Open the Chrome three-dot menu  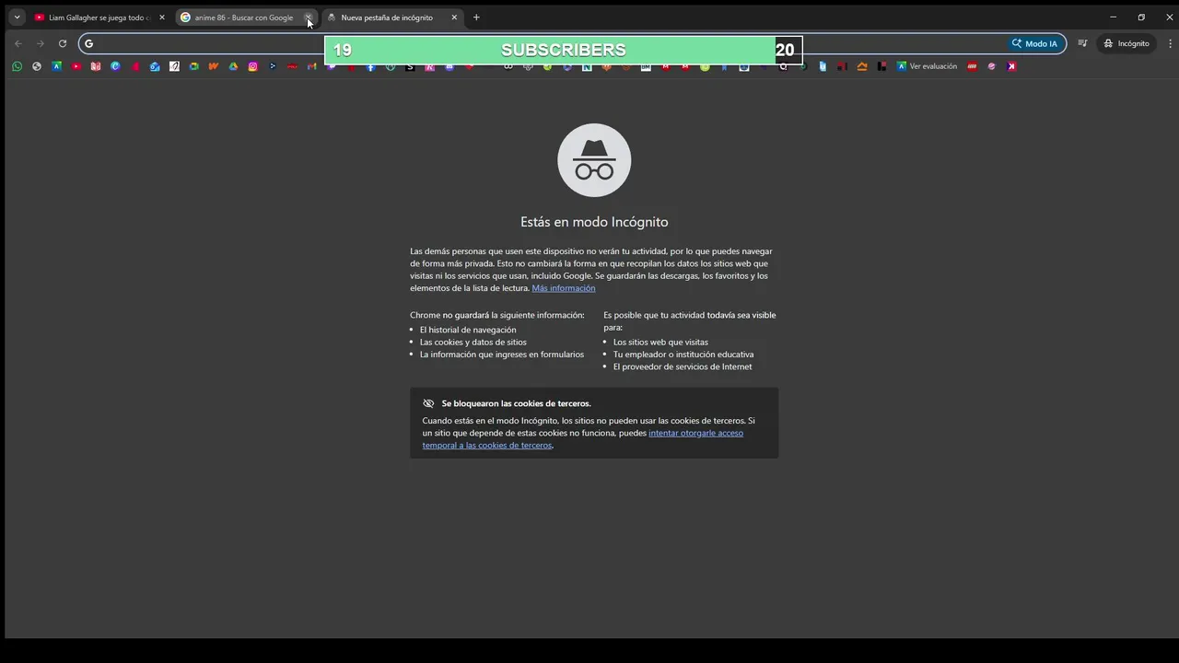[1170, 43]
